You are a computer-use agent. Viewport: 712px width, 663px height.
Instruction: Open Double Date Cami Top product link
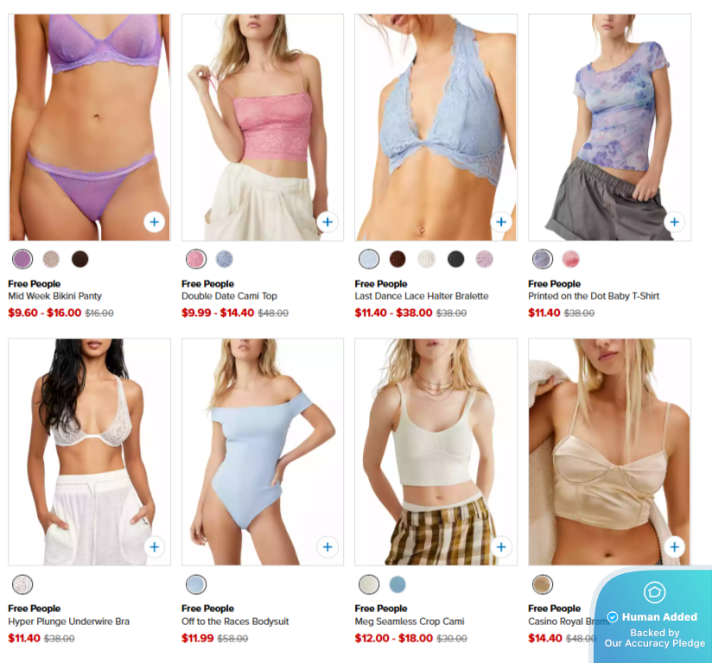[229, 296]
